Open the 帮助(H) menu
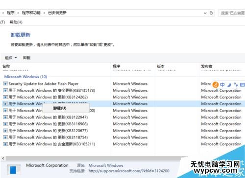 [16, 22]
